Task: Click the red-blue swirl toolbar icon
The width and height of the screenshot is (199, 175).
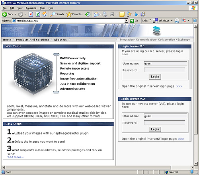Action: click(184, 21)
